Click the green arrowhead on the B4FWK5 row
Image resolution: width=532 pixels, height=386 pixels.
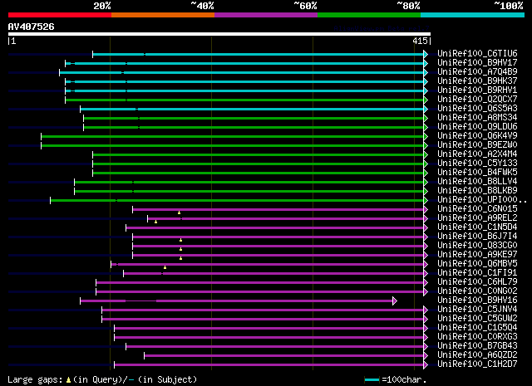[x=426, y=173]
